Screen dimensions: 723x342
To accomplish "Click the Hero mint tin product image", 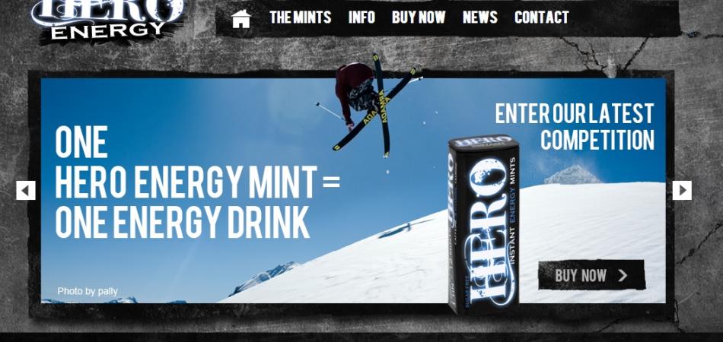I will (x=484, y=225).
